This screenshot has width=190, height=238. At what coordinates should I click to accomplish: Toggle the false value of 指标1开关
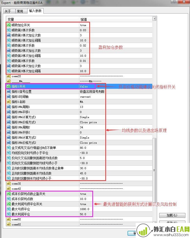[84, 86]
